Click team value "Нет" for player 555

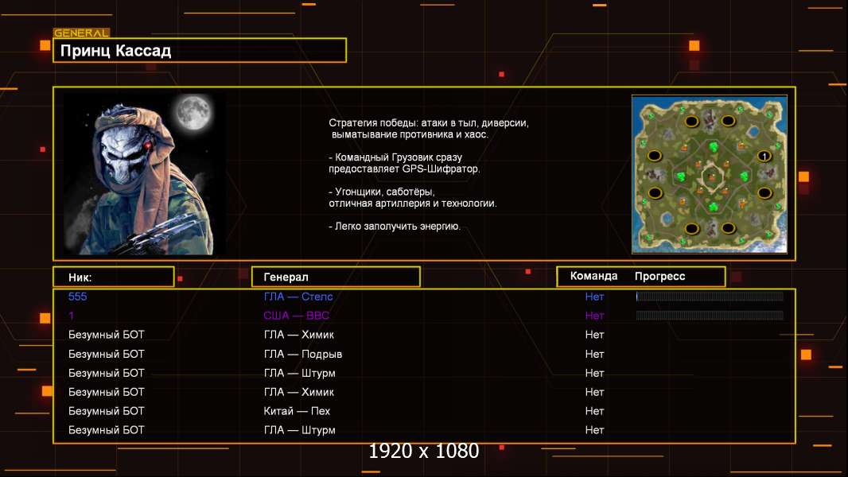tap(594, 297)
